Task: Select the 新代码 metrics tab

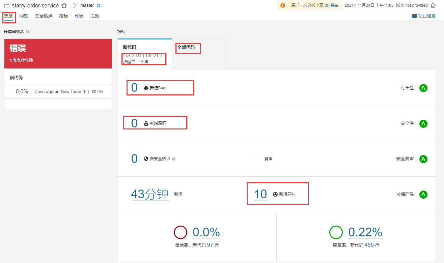Action: tap(145, 54)
